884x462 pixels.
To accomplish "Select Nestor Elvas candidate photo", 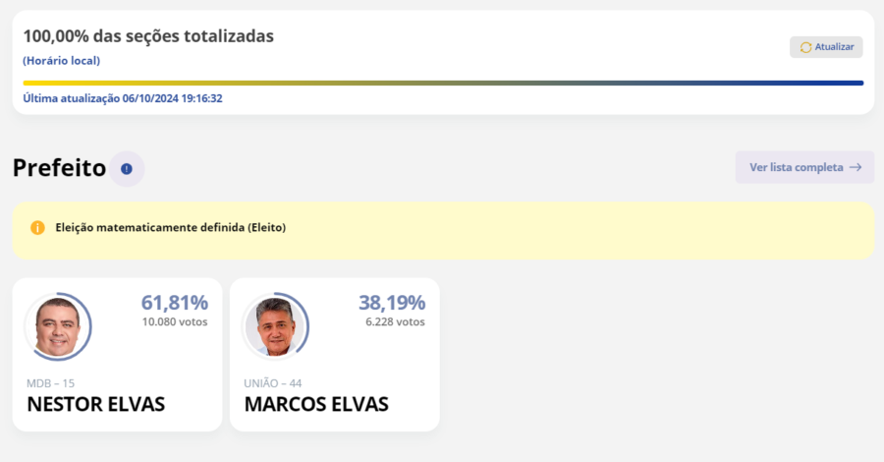I will [58, 326].
